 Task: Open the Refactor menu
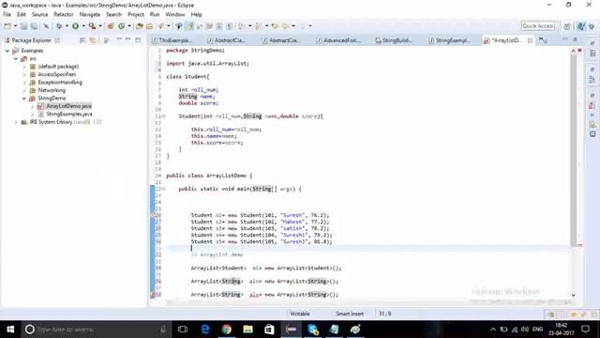pyautogui.click(x=64, y=15)
